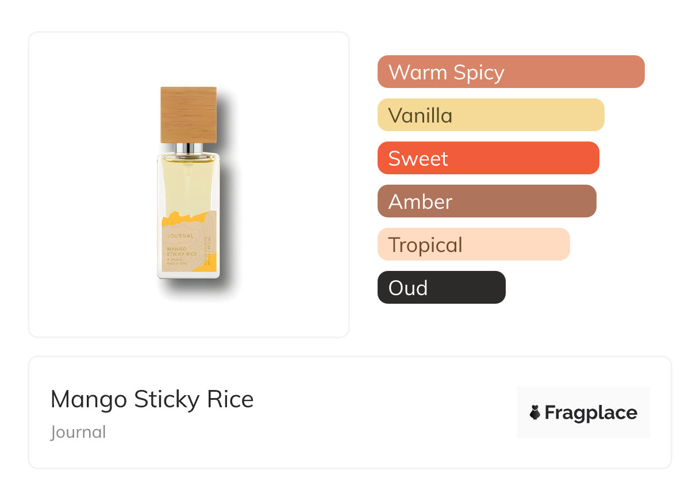Image resolution: width=700 pixels, height=497 pixels.
Task: Click the white base of the bottle
Action: pos(189,274)
